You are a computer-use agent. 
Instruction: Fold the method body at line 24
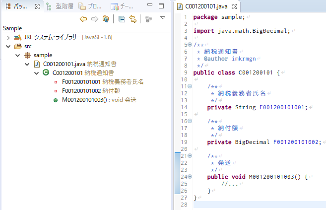190,177
